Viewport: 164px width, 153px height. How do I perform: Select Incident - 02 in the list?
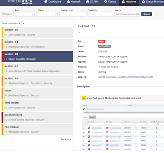[37, 69]
